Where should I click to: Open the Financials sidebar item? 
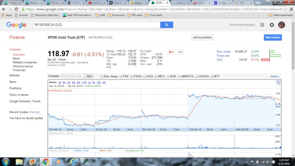tap(19, 70)
